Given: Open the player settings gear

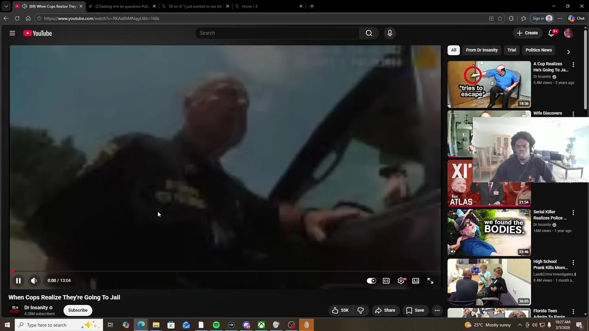Looking at the screenshot, I should (x=401, y=280).
